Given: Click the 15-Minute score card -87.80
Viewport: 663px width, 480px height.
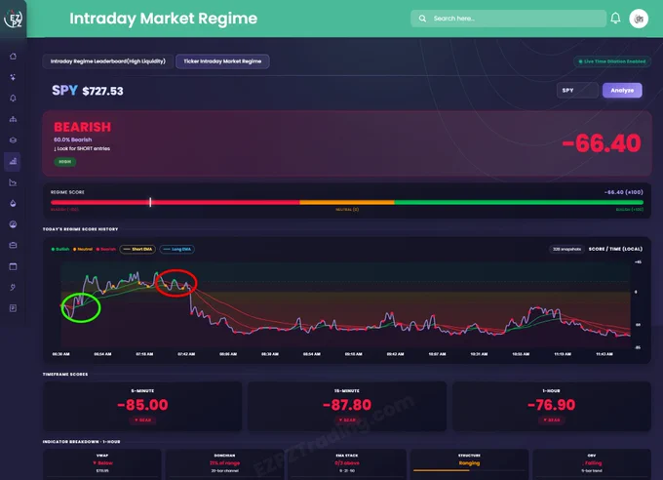Looking at the screenshot, I should click(347, 407).
